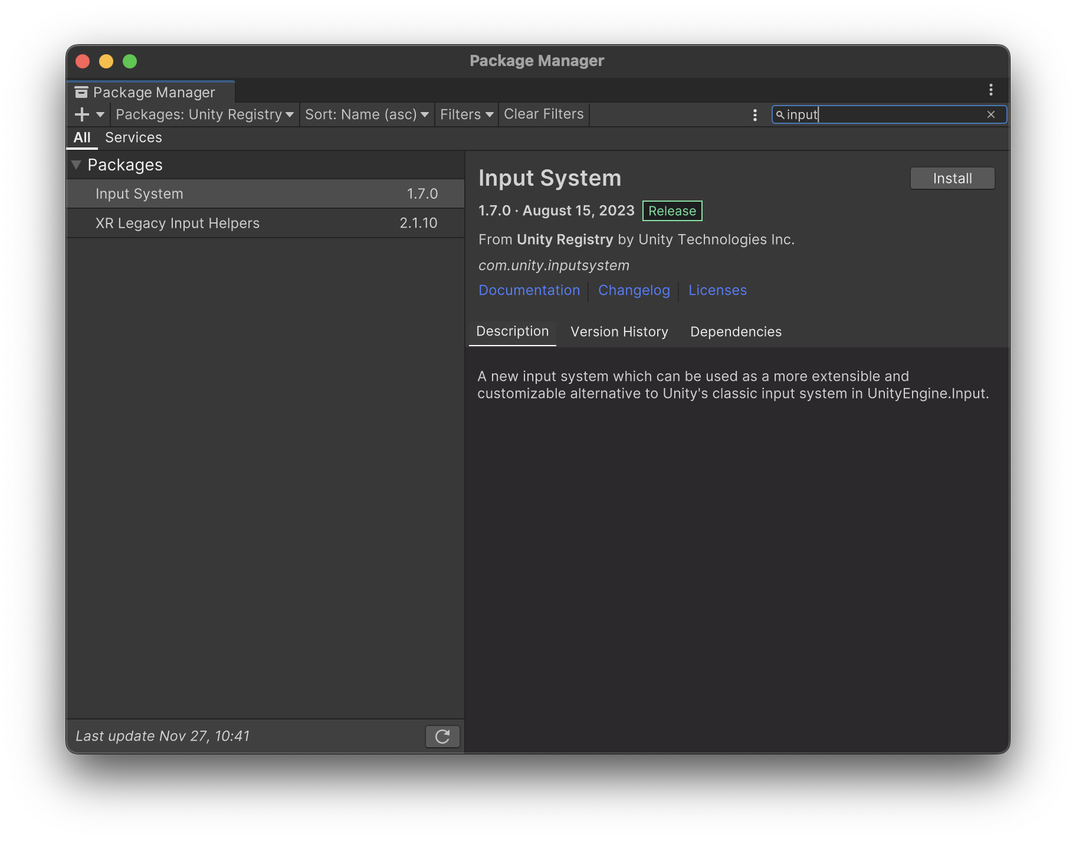Click the Input System title heading
The width and height of the screenshot is (1076, 841).
click(x=550, y=178)
